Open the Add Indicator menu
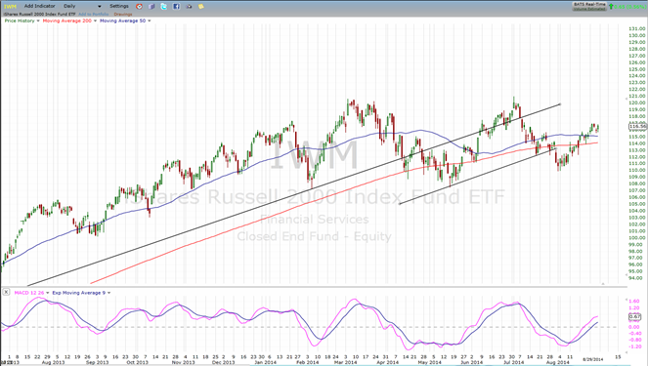Screen dimensions: 648x366 (x=39, y=6)
